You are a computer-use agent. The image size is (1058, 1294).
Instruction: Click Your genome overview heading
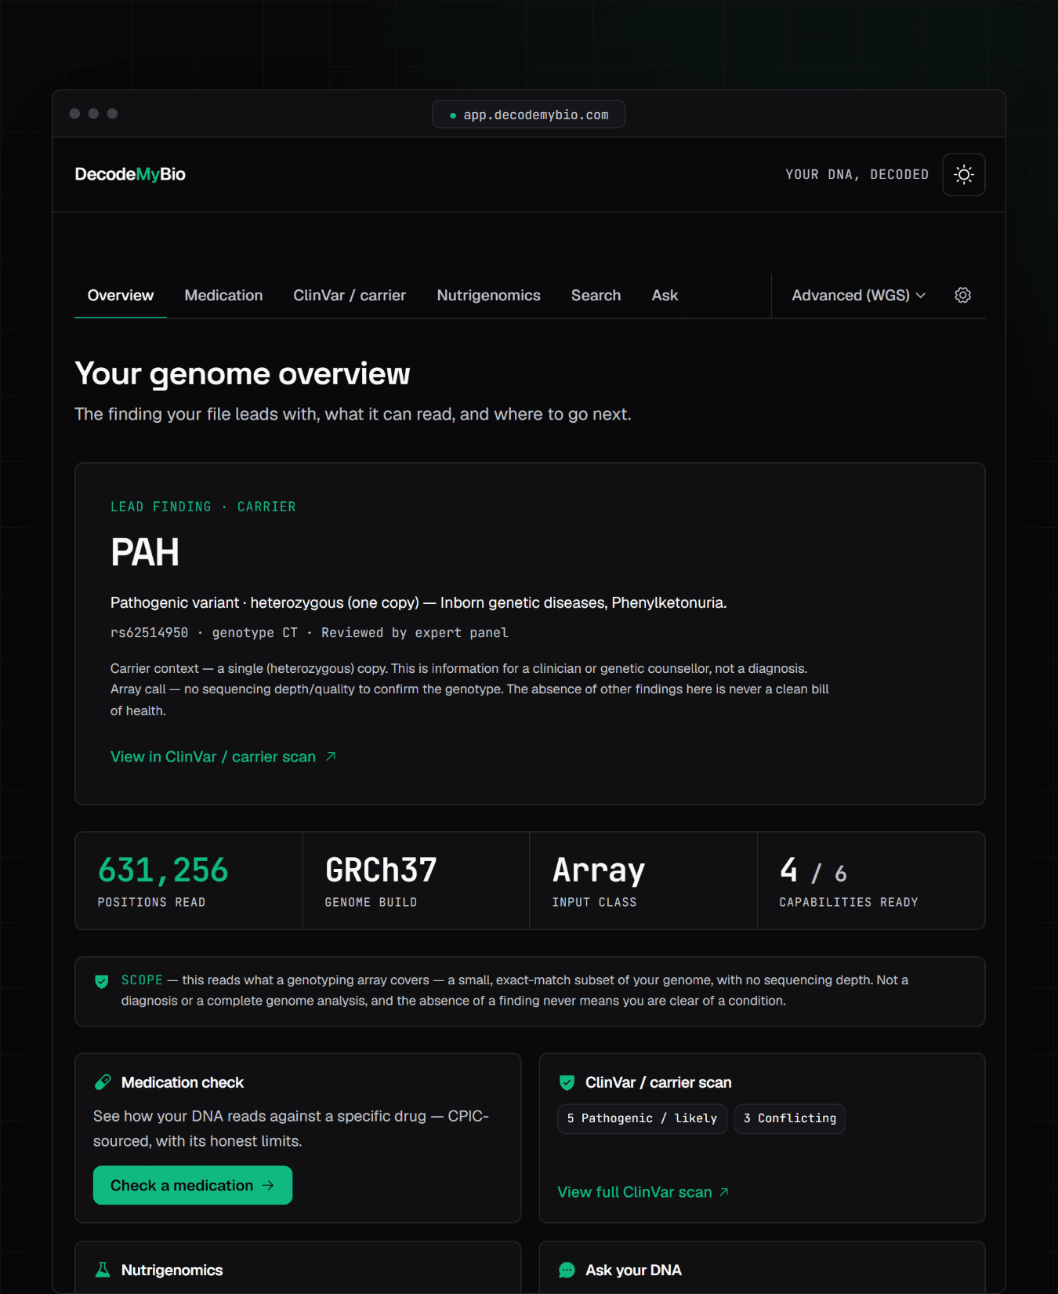coord(242,374)
